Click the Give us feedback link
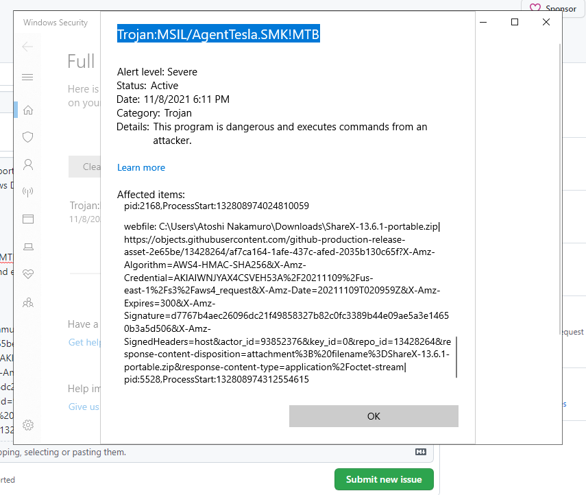The image size is (586, 495). [x=84, y=407]
